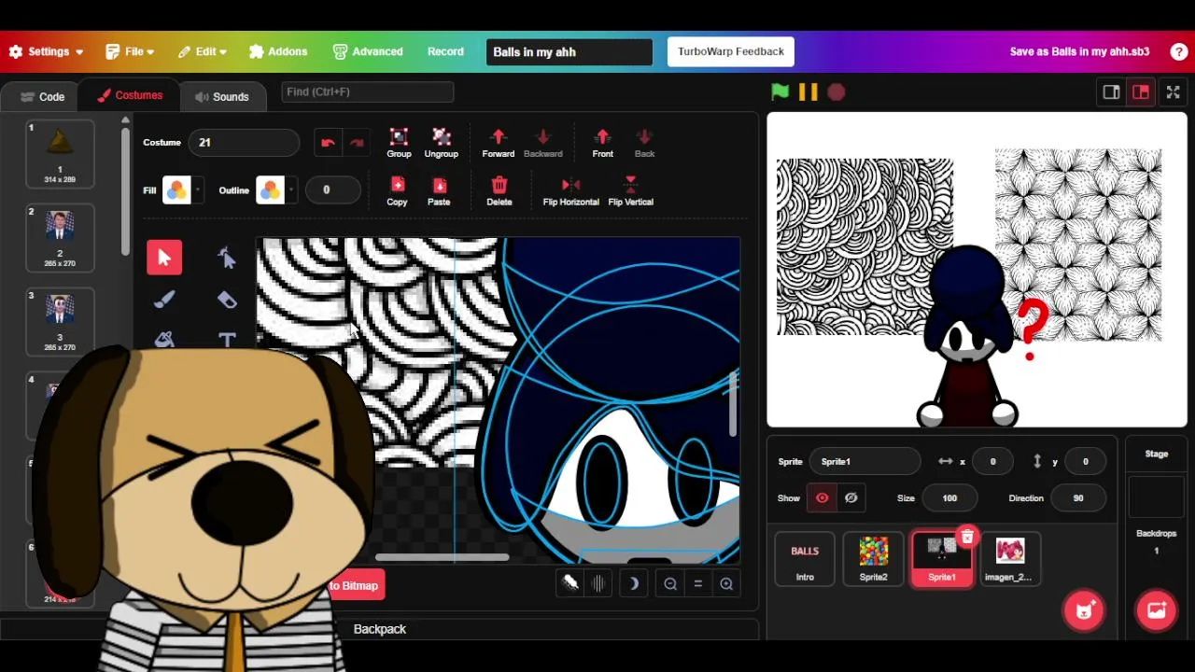This screenshot has width=1195, height=672.
Task: Flip the selection vertically
Action: (630, 191)
